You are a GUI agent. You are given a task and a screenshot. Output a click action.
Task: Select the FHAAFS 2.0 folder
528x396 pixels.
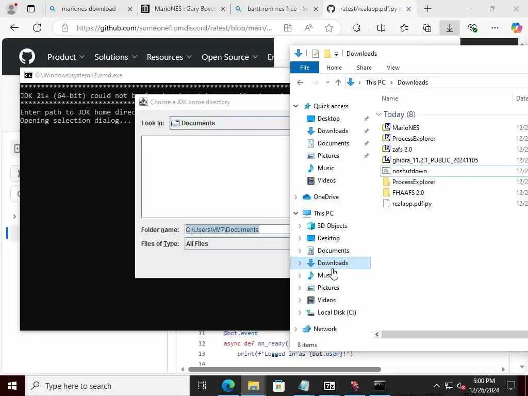click(408, 193)
